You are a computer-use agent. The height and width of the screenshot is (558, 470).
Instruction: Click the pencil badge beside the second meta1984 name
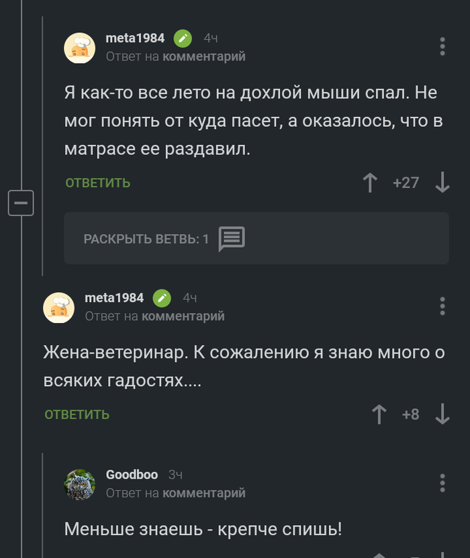pyautogui.click(x=160, y=297)
